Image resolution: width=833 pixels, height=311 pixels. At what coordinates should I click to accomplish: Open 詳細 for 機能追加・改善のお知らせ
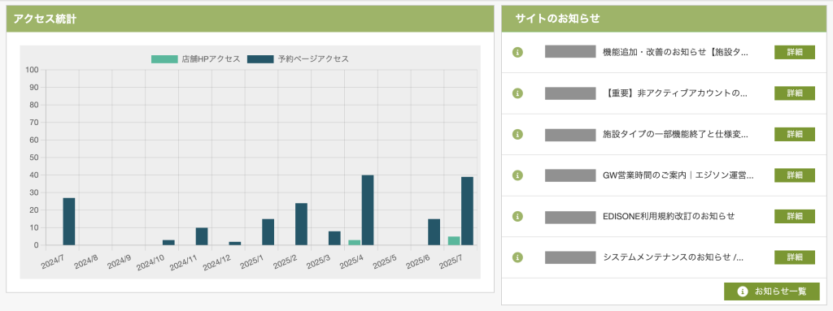click(x=794, y=52)
